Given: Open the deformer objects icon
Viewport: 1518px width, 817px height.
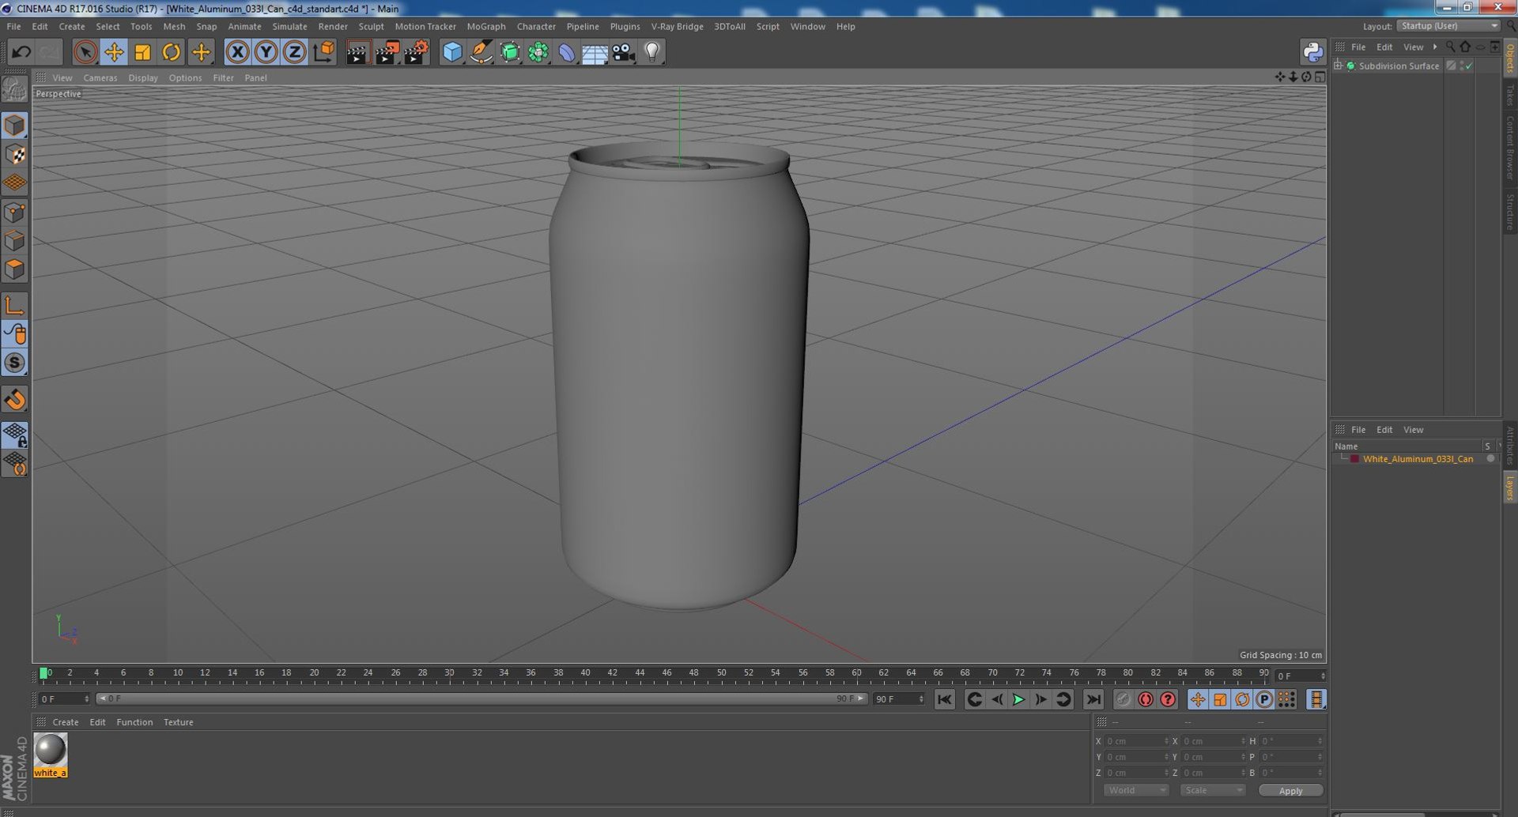Looking at the screenshot, I should tap(567, 52).
